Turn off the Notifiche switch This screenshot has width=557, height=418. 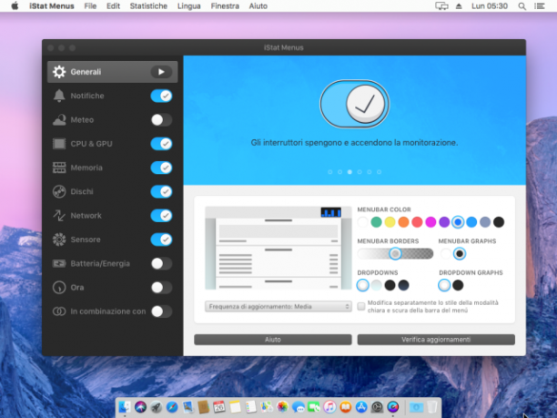point(161,96)
